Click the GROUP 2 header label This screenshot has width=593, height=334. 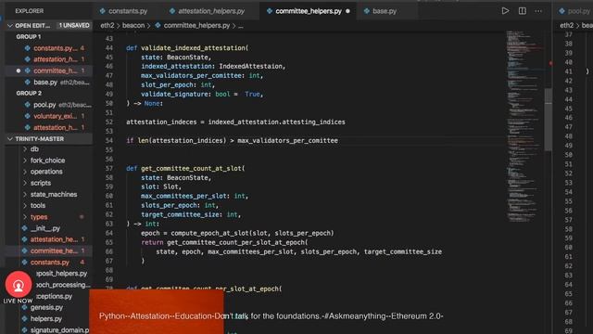click(29, 93)
